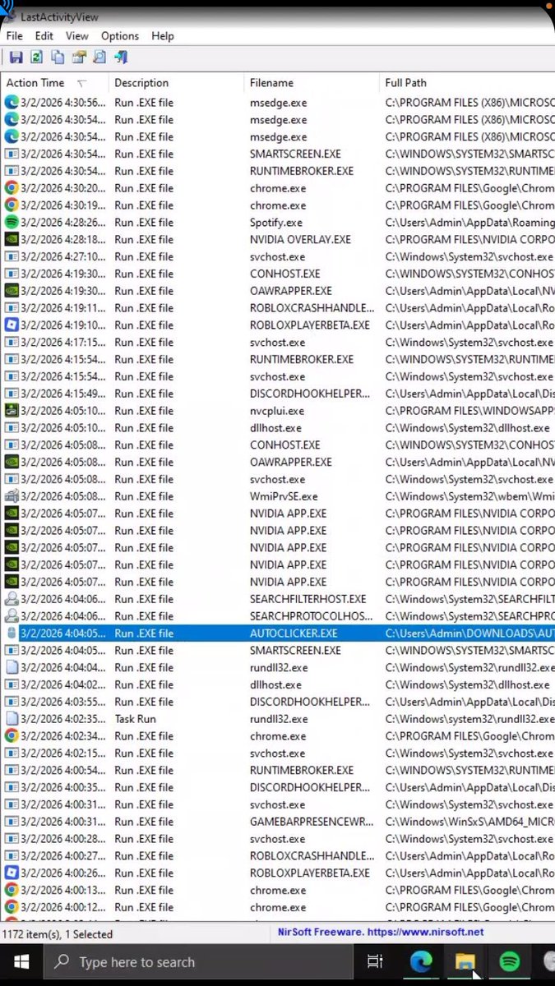Click the Chrome icon in the 4:30:20 chrome.exe row

pos(12,188)
